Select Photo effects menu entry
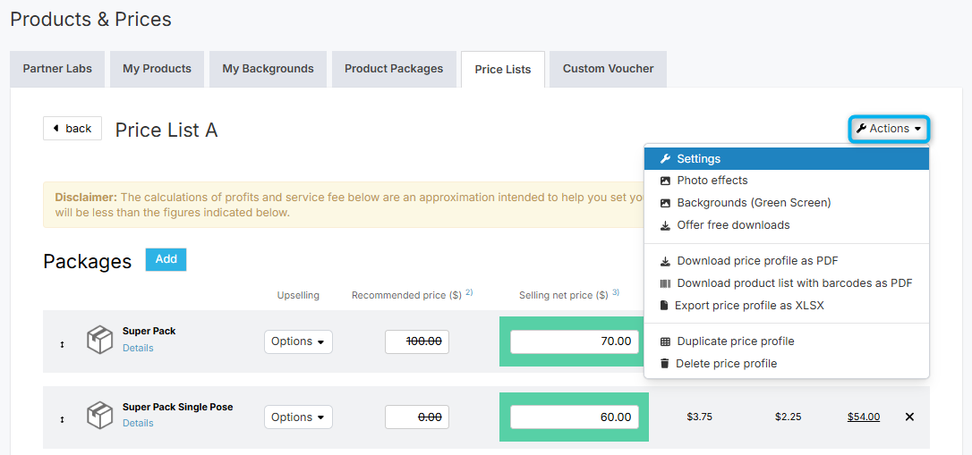Viewport: 972px width, 455px height. tap(787, 181)
